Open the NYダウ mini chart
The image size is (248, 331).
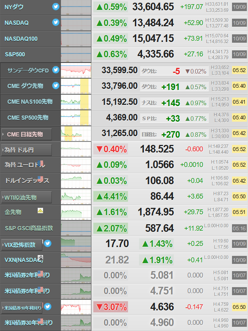coord(76,7)
